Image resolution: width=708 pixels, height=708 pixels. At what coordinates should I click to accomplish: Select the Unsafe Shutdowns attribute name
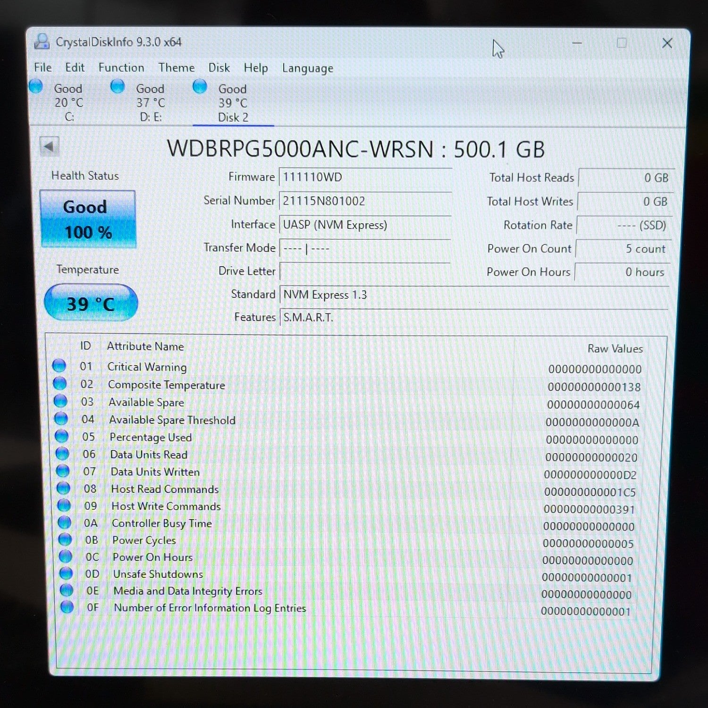pyautogui.click(x=158, y=574)
